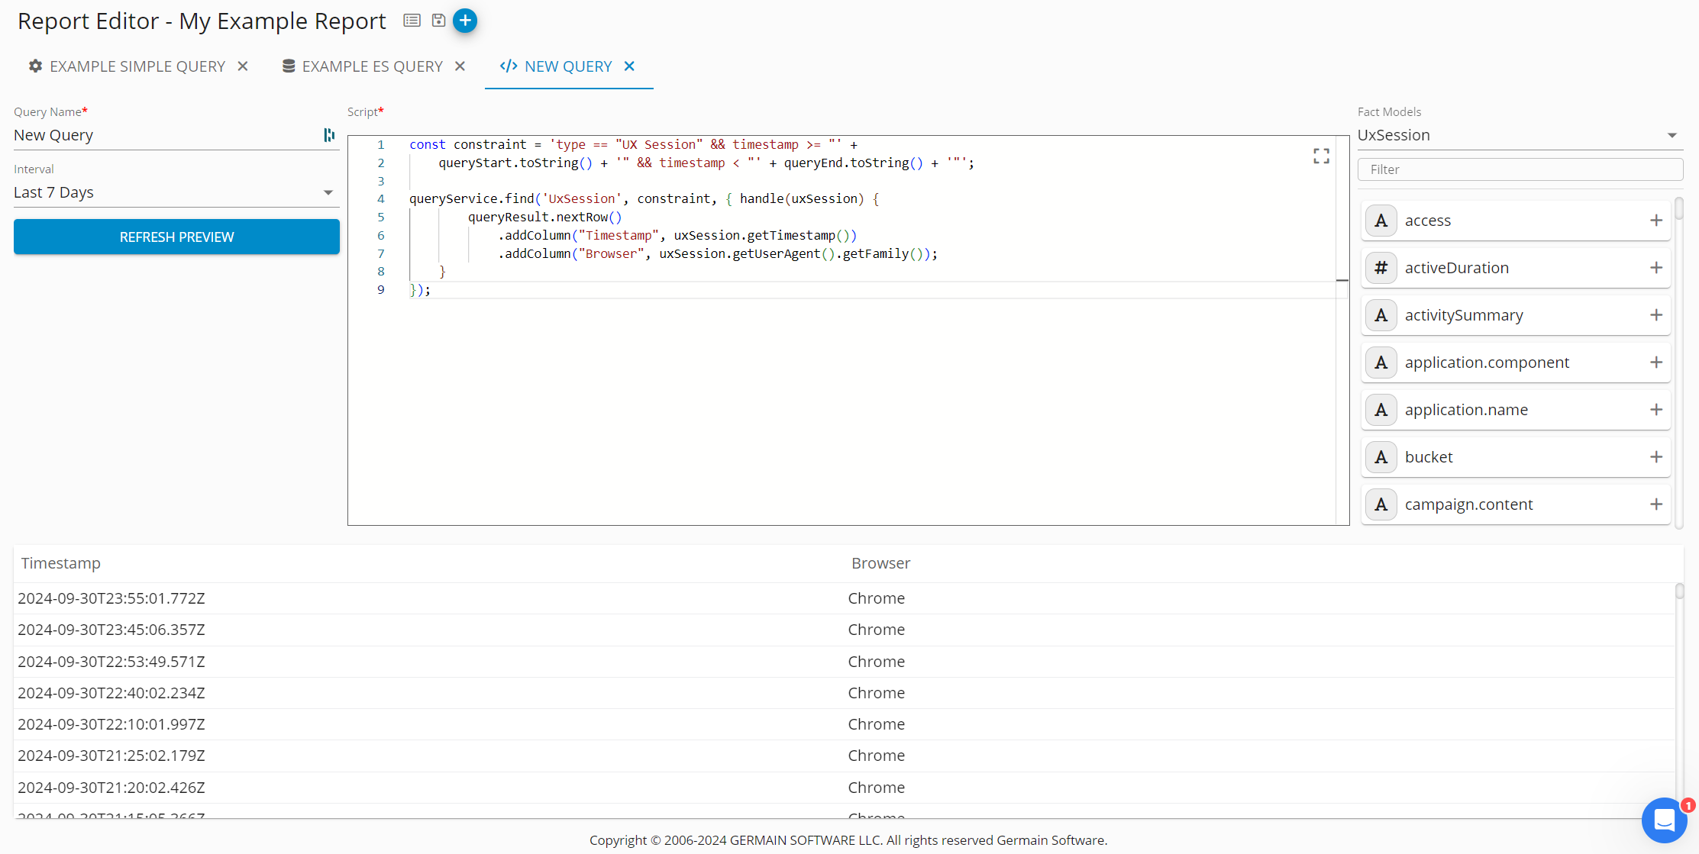Viewport: 1699px width, 854px height.
Task: Add the bucket field with plus icon
Action: pos(1655,457)
